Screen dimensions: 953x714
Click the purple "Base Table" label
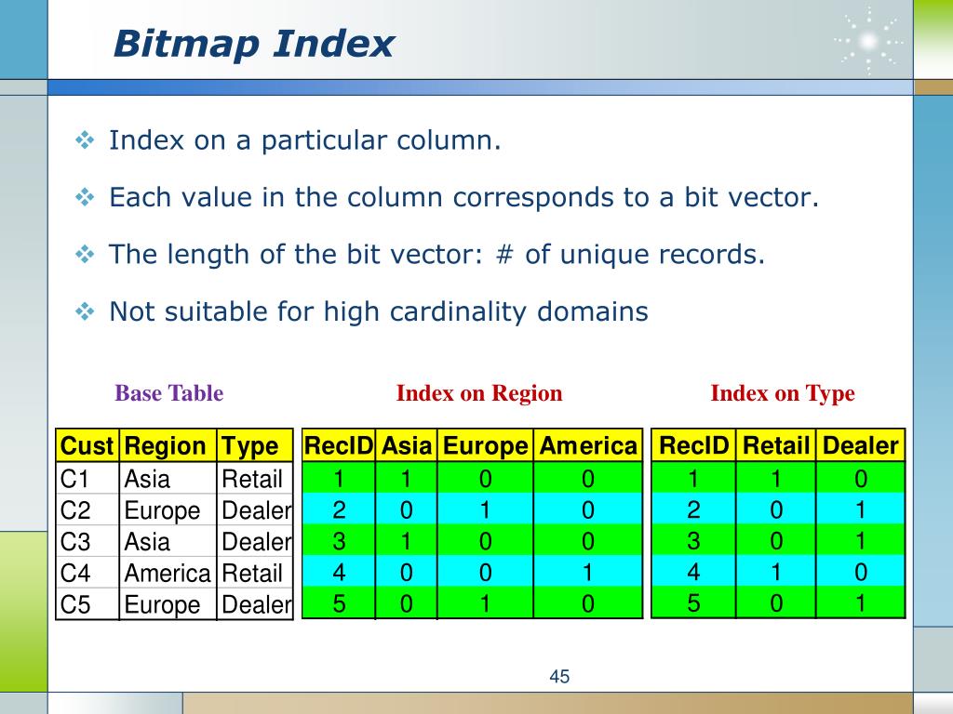tap(169, 393)
